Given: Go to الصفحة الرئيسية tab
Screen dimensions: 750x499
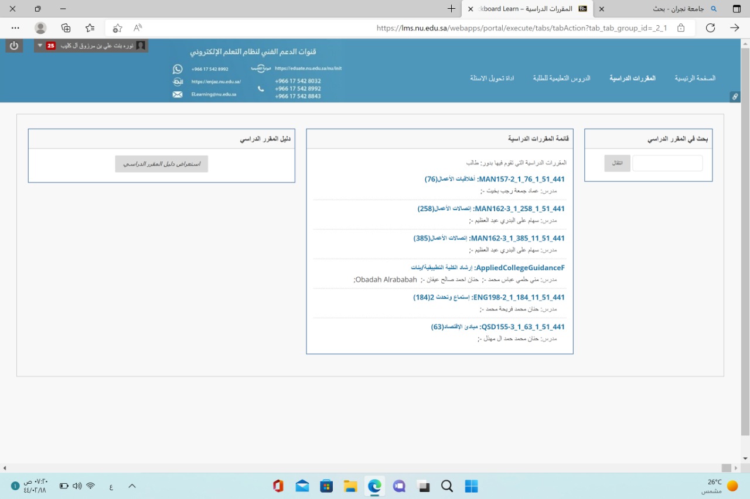Looking at the screenshot, I should (x=695, y=78).
